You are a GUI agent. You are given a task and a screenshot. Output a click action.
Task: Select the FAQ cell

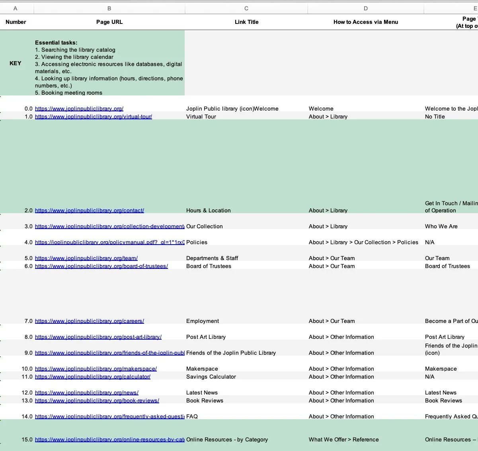246,412
